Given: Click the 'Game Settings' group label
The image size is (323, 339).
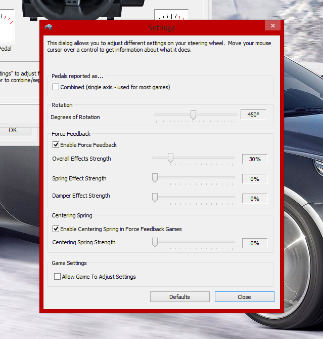Looking at the screenshot, I should [69, 263].
